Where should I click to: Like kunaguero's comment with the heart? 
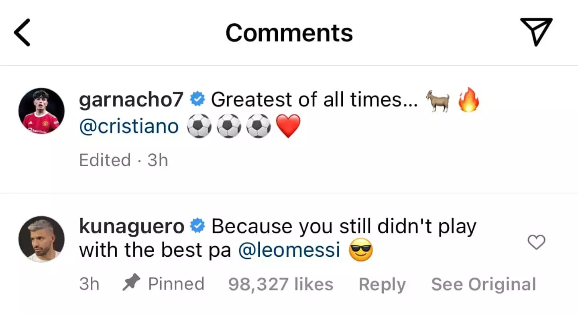536,242
